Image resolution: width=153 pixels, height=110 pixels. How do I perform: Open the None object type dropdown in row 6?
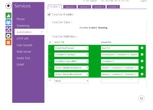click(71, 81)
